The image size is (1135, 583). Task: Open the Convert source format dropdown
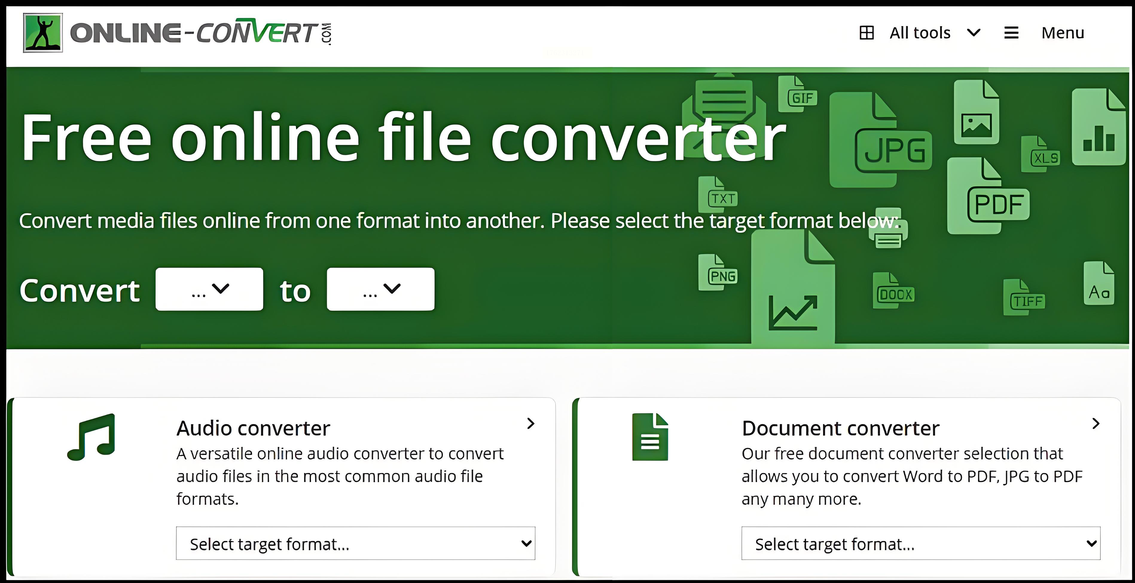pos(209,289)
